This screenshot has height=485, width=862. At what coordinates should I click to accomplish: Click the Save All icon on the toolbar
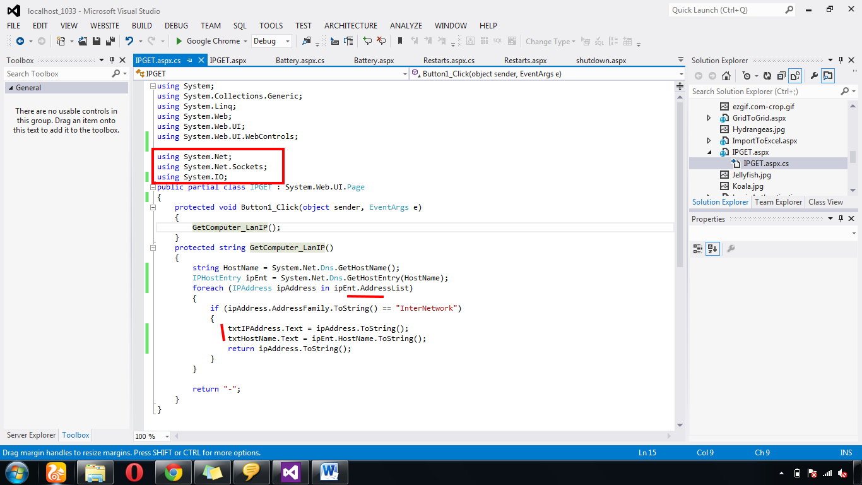tap(109, 41)
